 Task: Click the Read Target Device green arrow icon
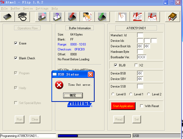coord(102,17)
